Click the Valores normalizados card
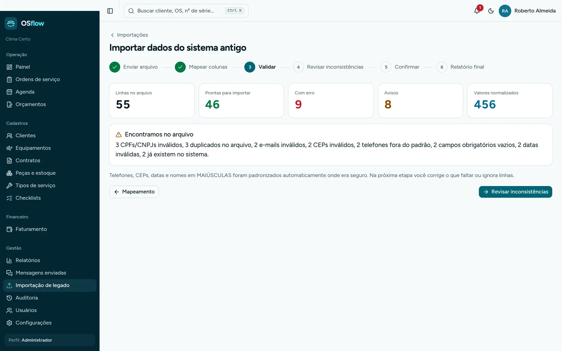 click(x=510, y=100)
